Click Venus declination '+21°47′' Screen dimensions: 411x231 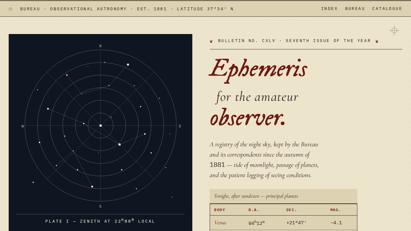pos(296,223)
